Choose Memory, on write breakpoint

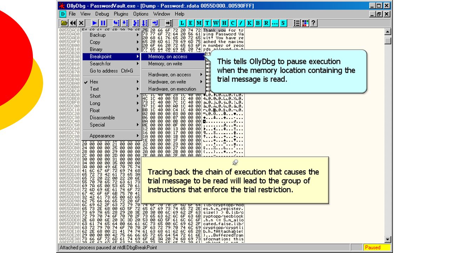[x=173, y=64]
